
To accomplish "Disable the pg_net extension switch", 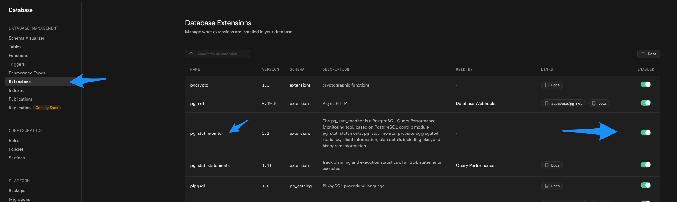I will [x=645, y=103].
